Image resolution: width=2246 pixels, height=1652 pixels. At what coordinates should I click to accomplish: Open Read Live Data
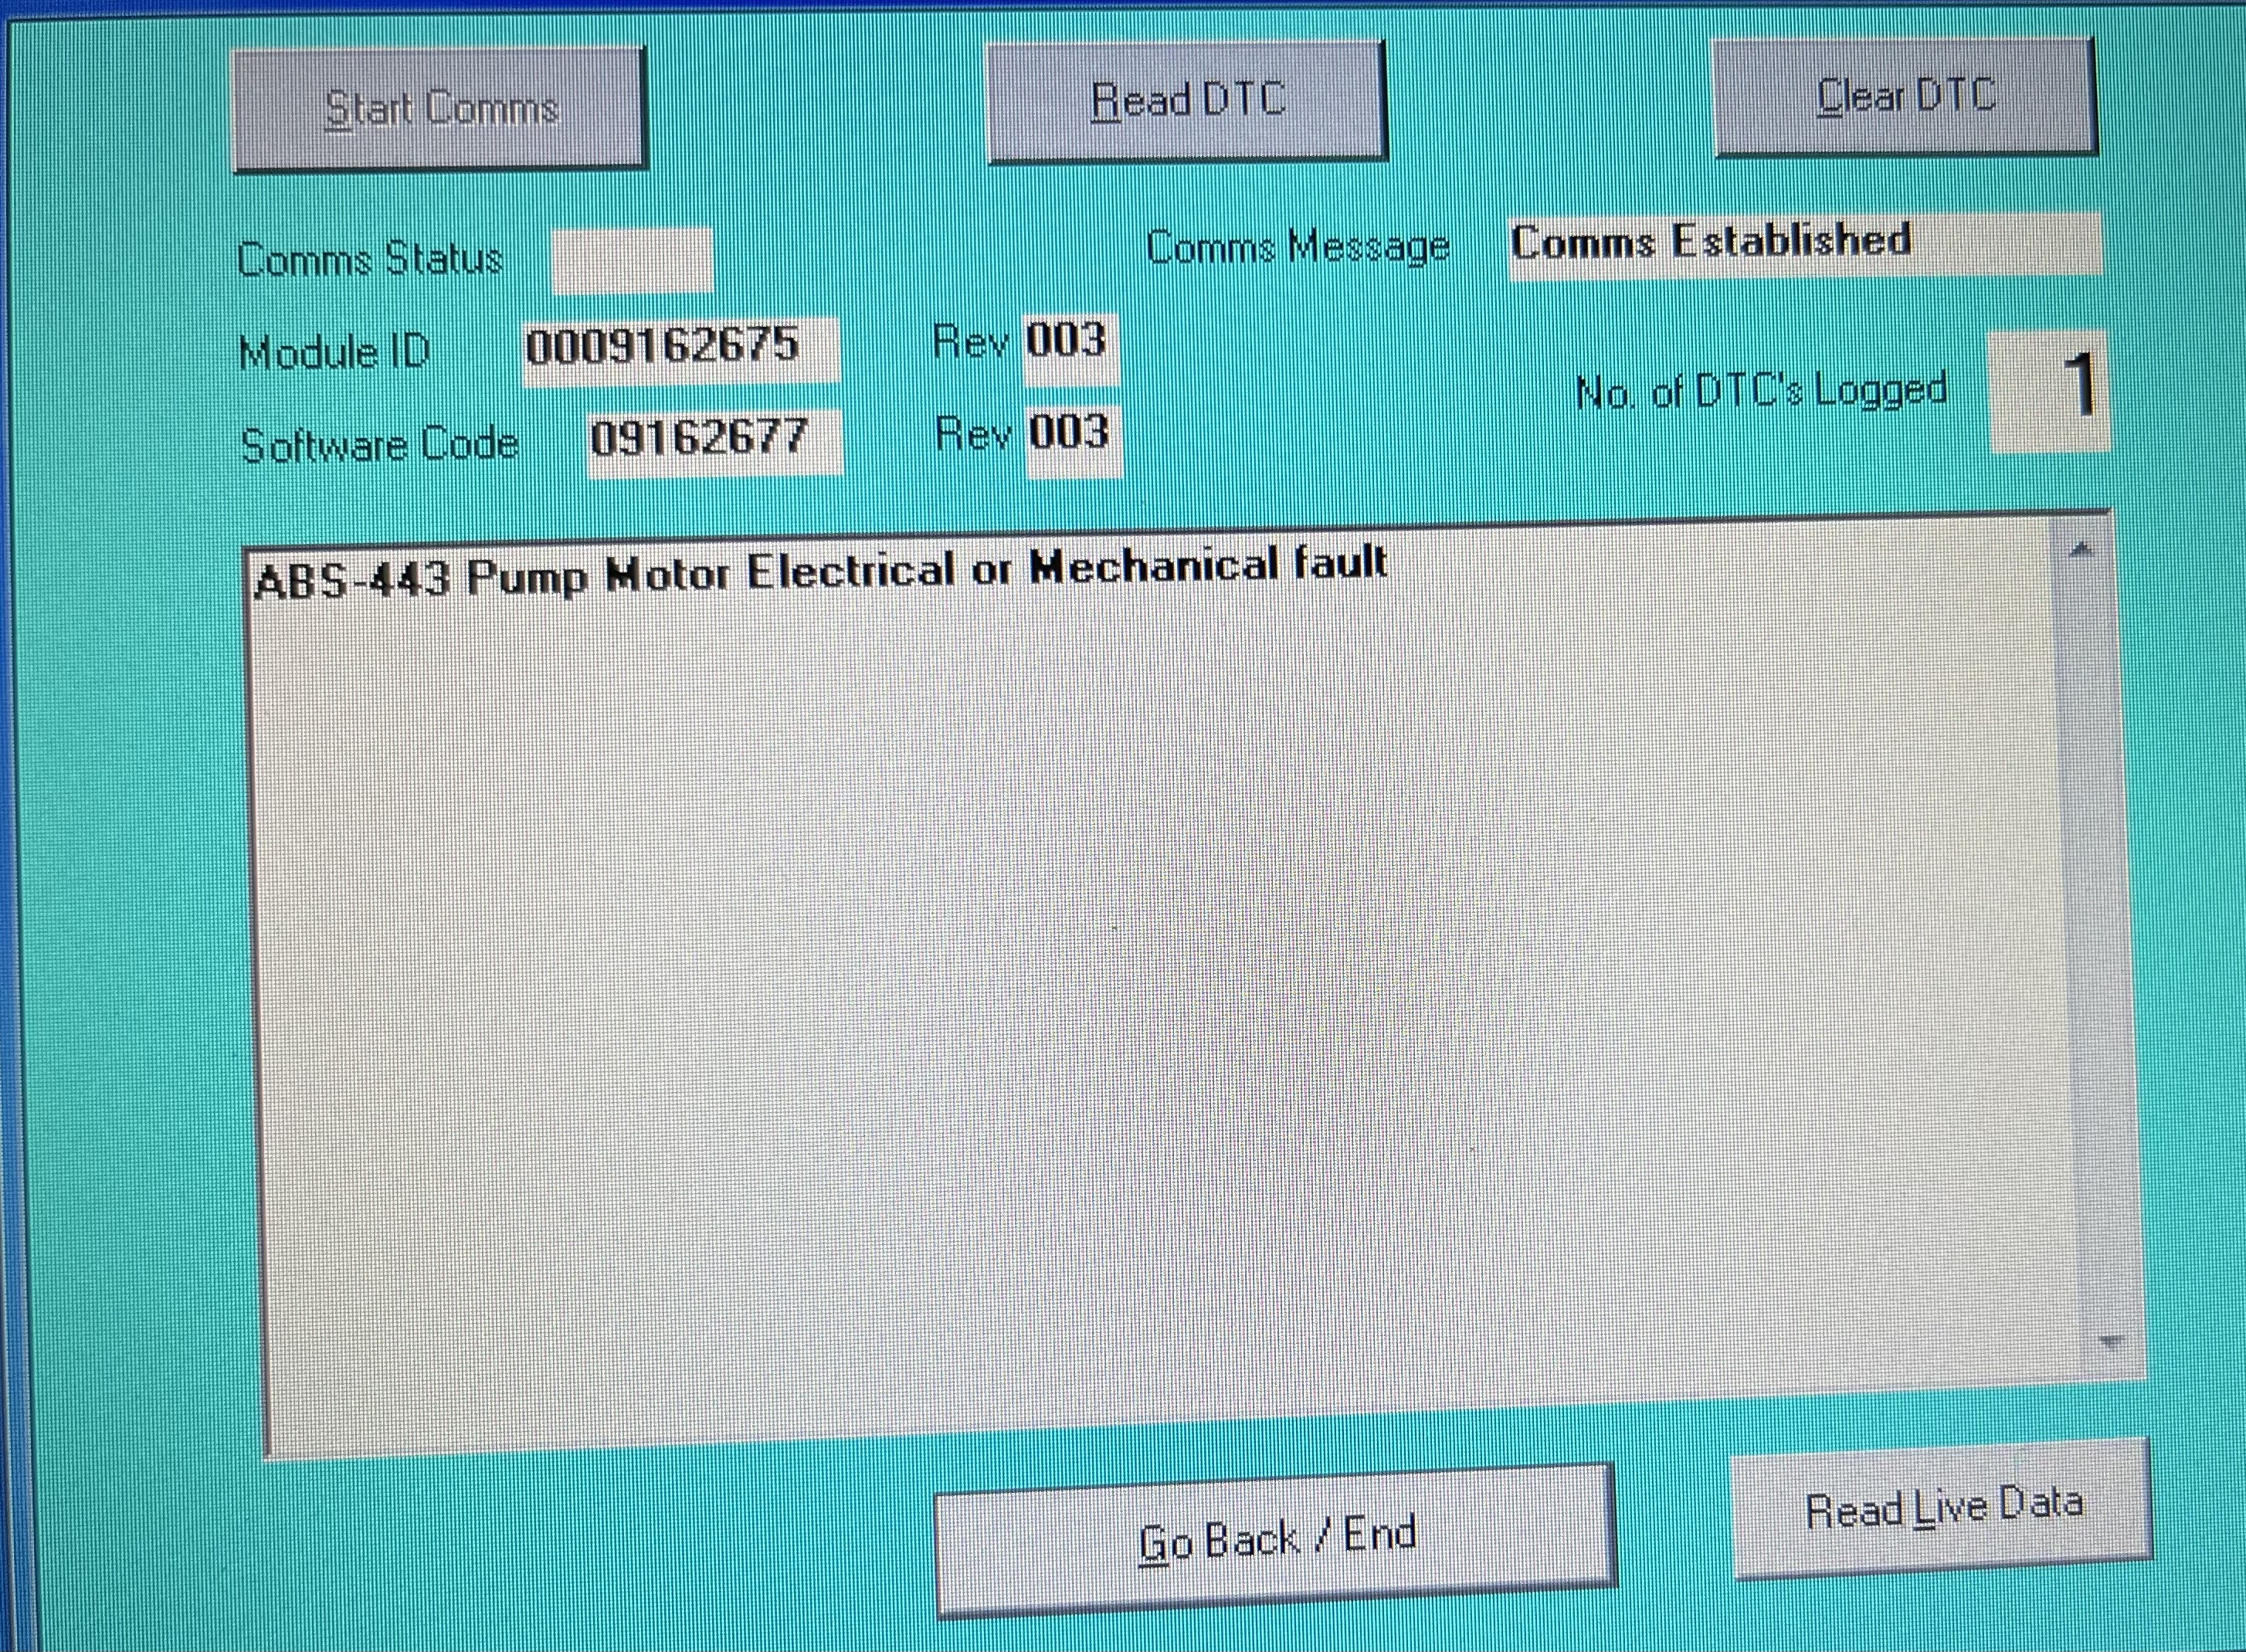[x=1942, y=1510]
